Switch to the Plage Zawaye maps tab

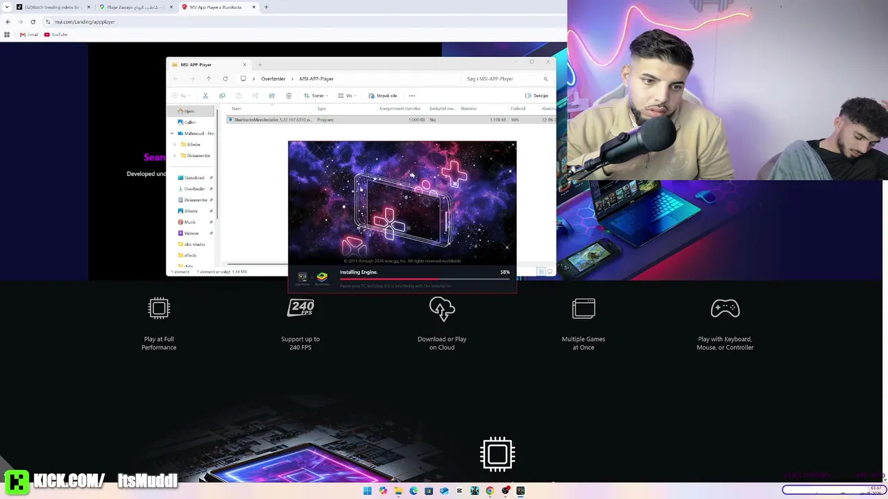pyautogui.click(x=135, y=7)
